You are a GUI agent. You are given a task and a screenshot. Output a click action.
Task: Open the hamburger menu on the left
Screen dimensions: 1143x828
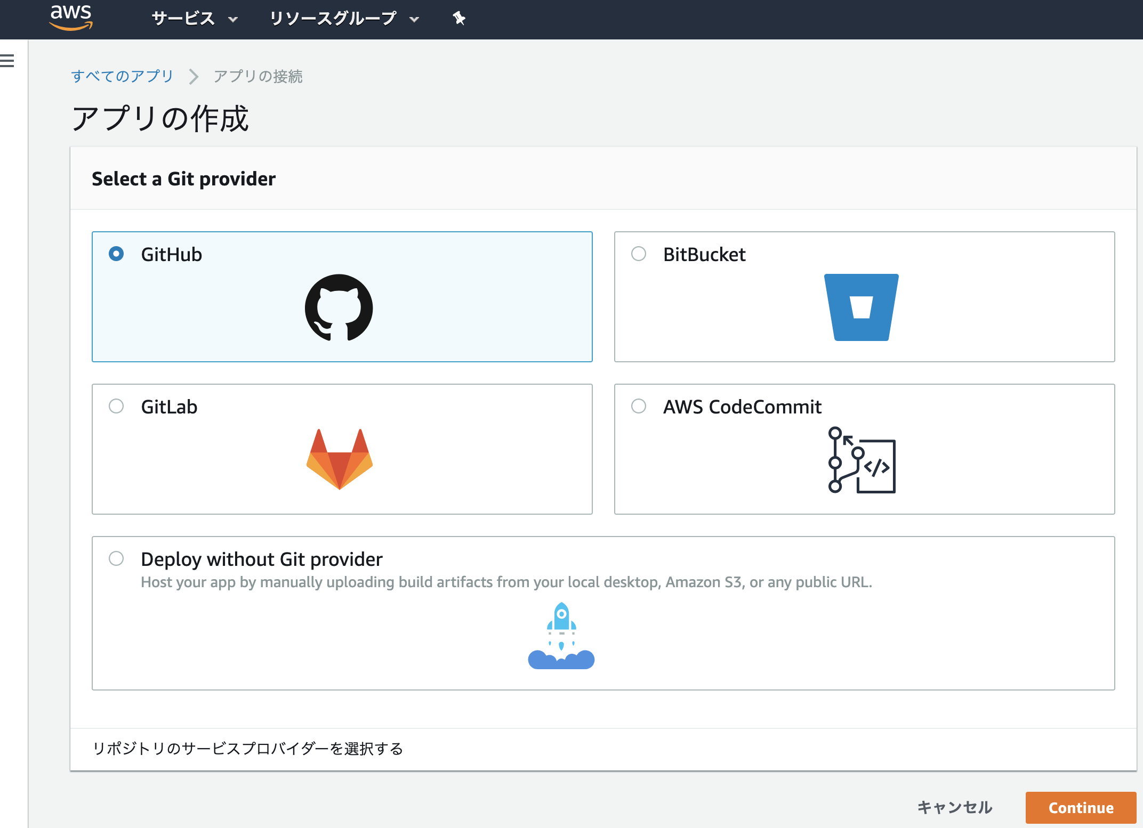[7, 61]
